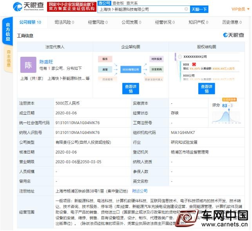Screen dimensions: 252x231
Task: Open the 司法风险 tab
Action: tap(64, 22)
